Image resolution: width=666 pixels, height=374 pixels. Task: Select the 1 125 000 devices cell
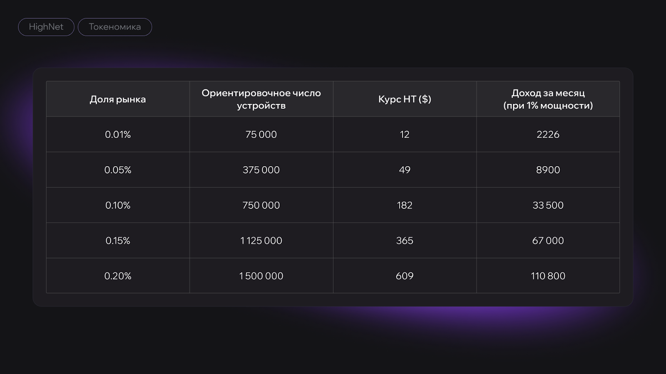261,241
